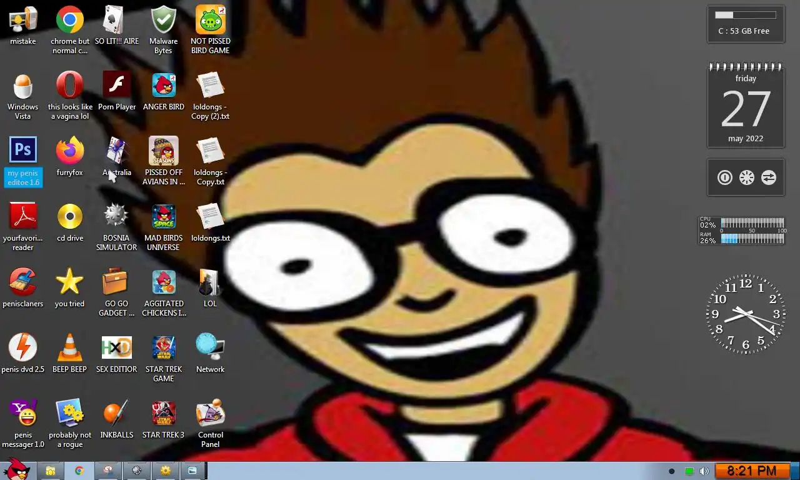The height and width of the screenshot is (480, 800).
Task: Click the C drive free space gadget
Action: (x=746, y=24)
